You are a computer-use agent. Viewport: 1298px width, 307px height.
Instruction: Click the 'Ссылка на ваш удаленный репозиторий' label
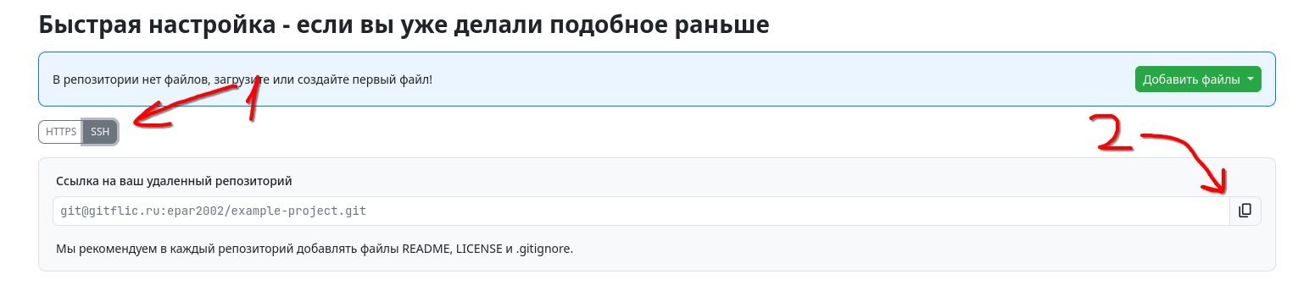pyautogui.click(x=174, y=180)
